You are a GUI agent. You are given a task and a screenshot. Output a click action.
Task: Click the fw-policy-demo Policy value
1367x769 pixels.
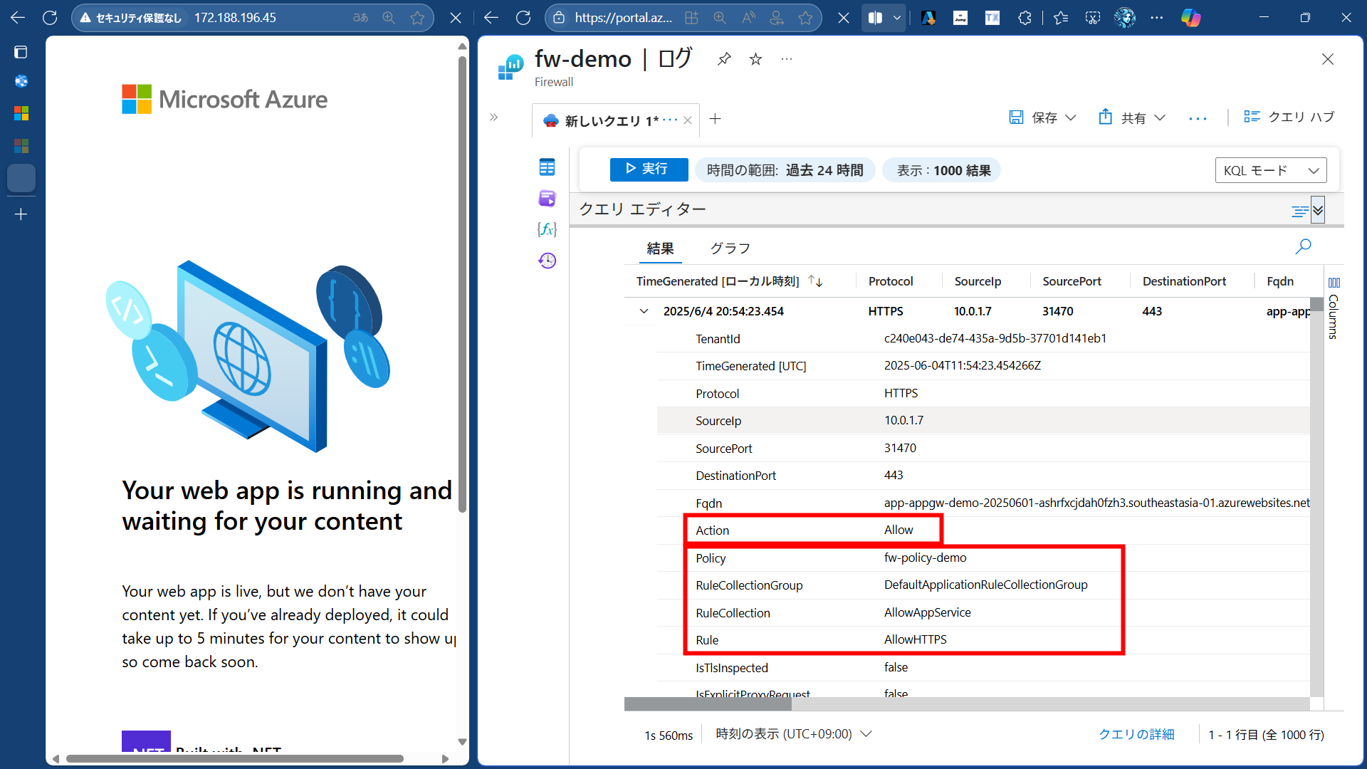(925, 558)
